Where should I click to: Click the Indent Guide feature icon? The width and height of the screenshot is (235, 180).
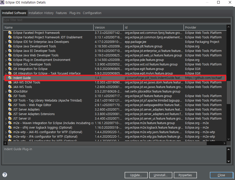pos(10,78)
